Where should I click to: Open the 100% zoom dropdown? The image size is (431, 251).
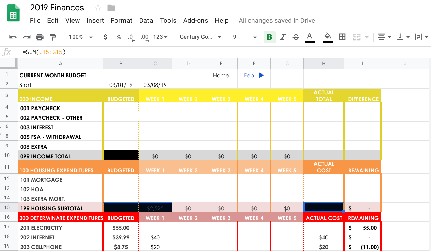click(x=80, y=37)
